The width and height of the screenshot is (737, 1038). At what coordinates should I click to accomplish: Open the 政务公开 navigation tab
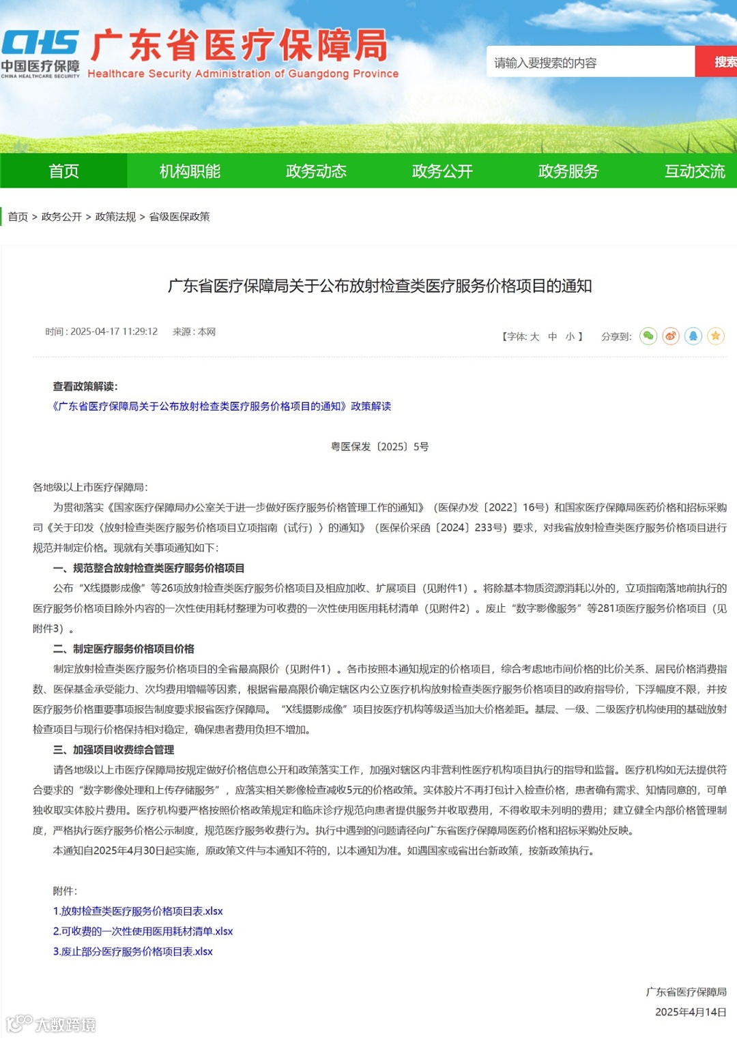pos(442,170)
